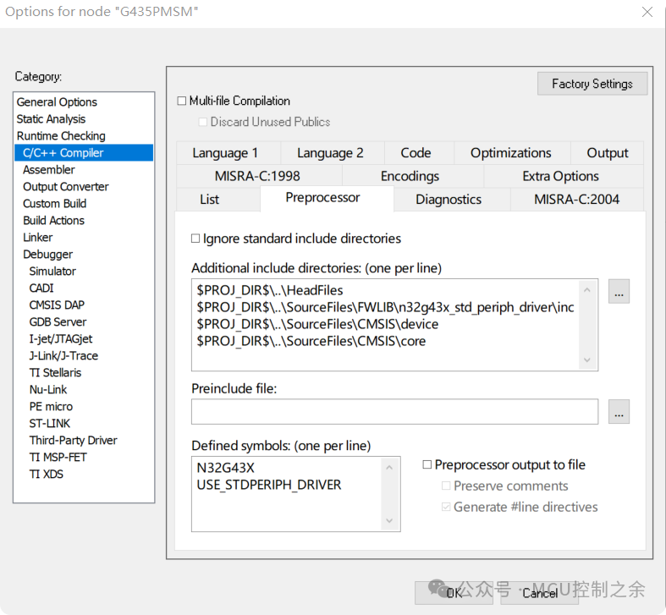Image resolution: width=666 pixels, height=615 pixels.
Task: Open the Output tab
Action: coord(607,153)
